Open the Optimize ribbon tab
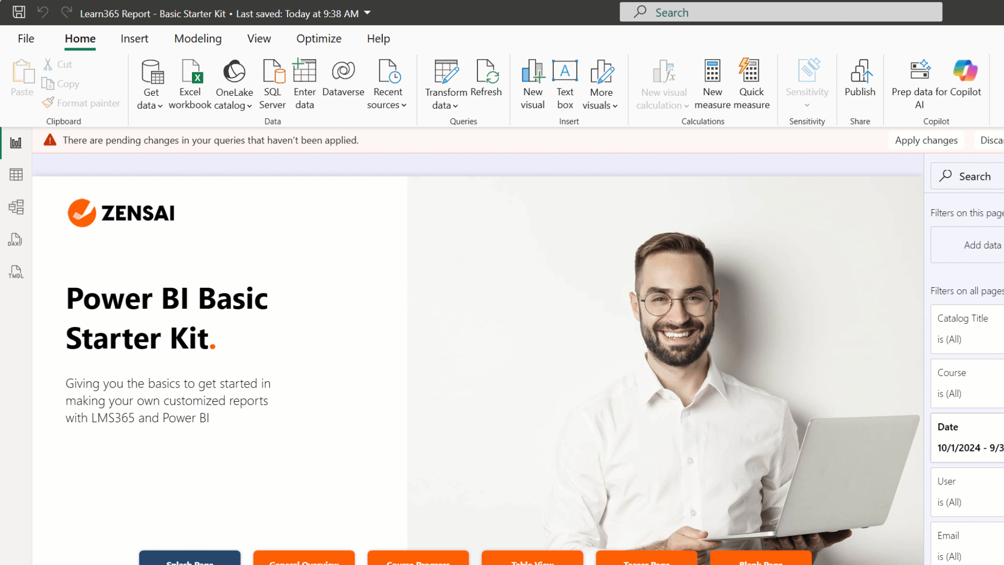 pos(318,39)
